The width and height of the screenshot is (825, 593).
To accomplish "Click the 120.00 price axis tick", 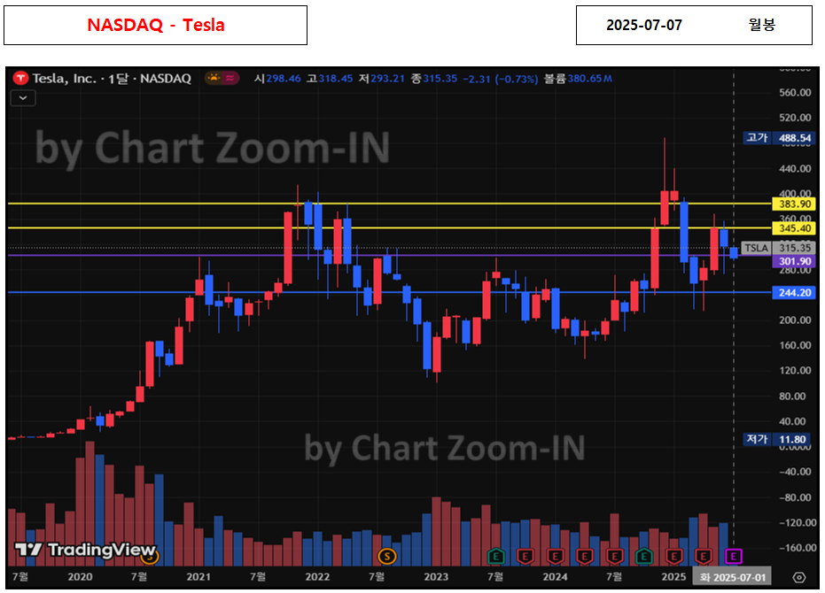I will click(x=795, y=371).
